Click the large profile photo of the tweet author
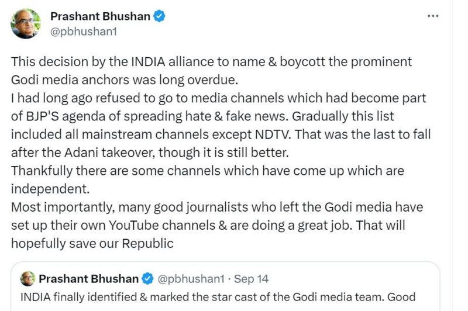Screen dimensions: 468x311 pyautogui.click(x=26, y=23)
